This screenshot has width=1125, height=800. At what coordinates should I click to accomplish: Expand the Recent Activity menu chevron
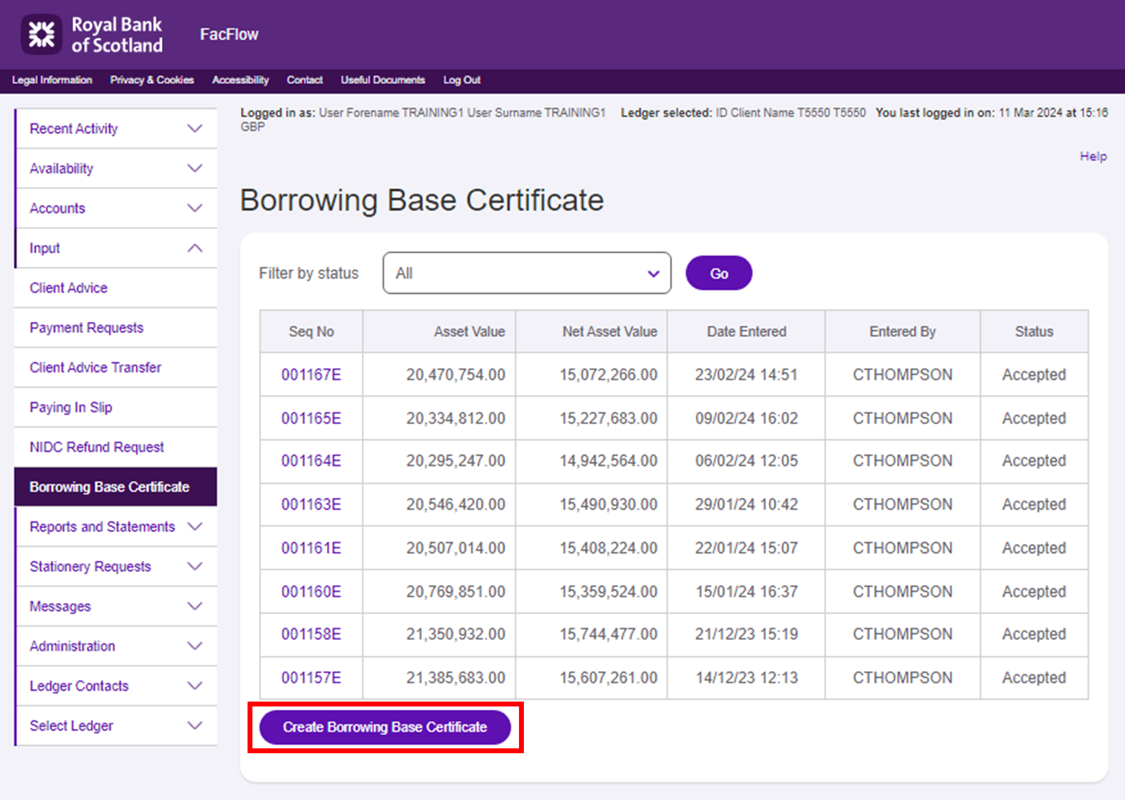click(194, 129)
